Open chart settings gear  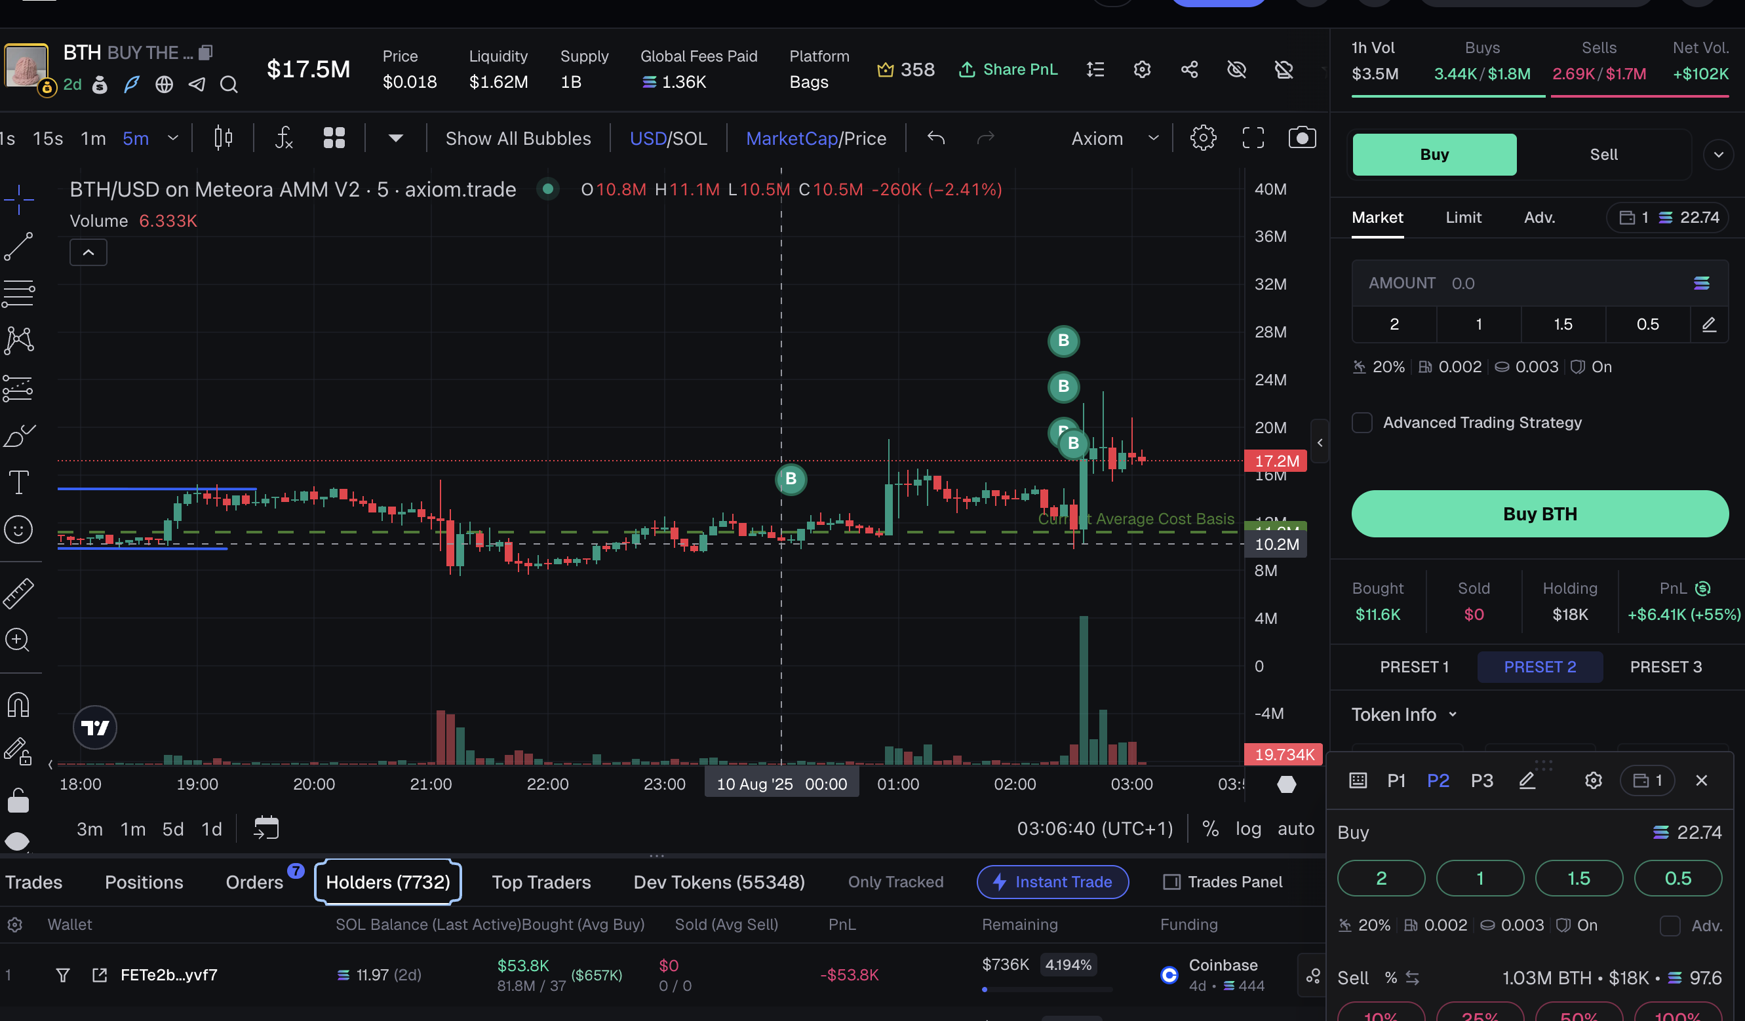[1204, 138]
